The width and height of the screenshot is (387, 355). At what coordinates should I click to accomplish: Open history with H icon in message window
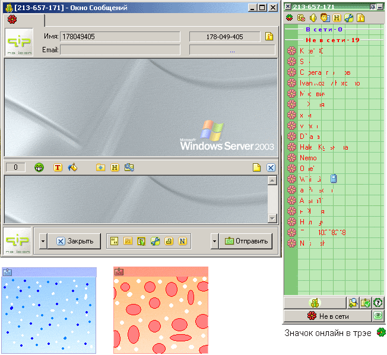click(115, 167)
